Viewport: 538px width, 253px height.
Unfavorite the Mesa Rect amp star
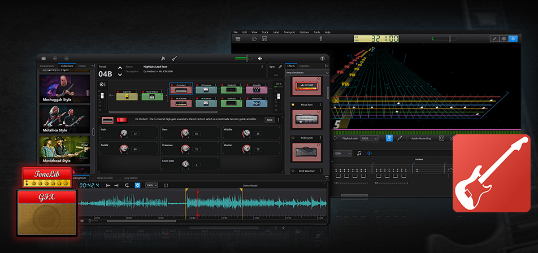293,104
